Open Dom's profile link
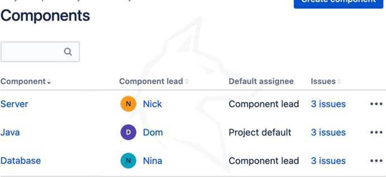 coord(153,132)
